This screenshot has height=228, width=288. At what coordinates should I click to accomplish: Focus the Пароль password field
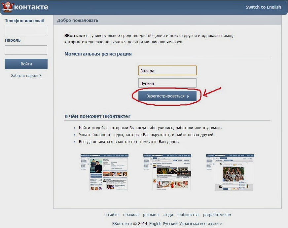coord(26,50)
